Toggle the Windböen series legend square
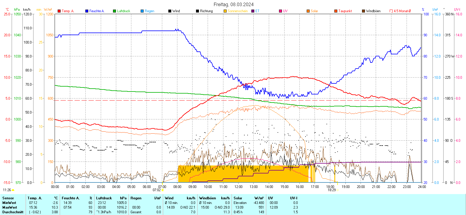Image resolution: width=466 pixels, height=215 pixels. click(363, 11)
